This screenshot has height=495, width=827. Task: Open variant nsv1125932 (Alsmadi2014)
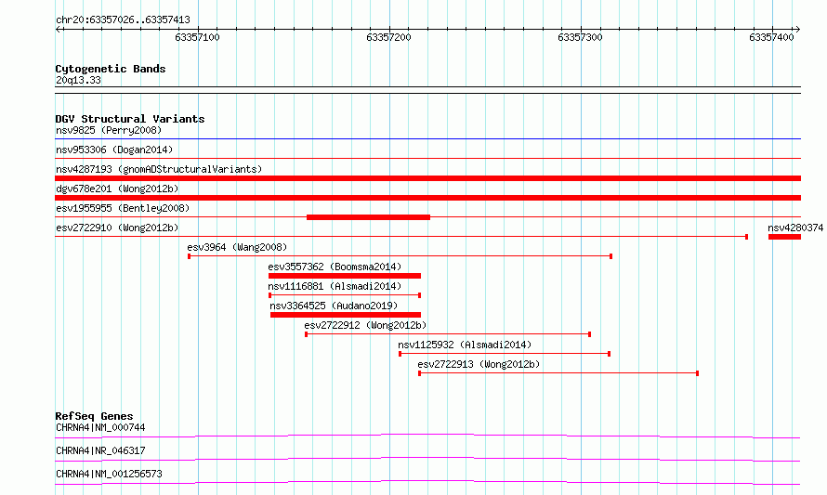[465, 345]
